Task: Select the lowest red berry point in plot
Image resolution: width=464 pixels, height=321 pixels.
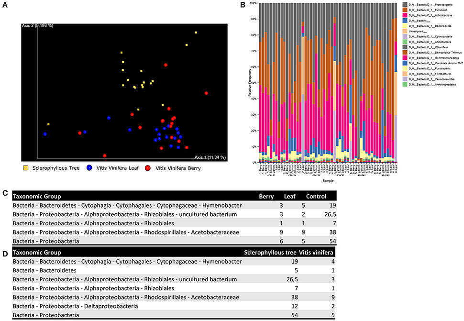Action: click(105, 155)
